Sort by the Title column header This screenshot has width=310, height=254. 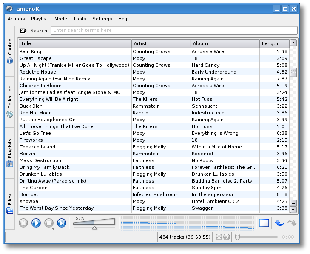coord(75,43)
